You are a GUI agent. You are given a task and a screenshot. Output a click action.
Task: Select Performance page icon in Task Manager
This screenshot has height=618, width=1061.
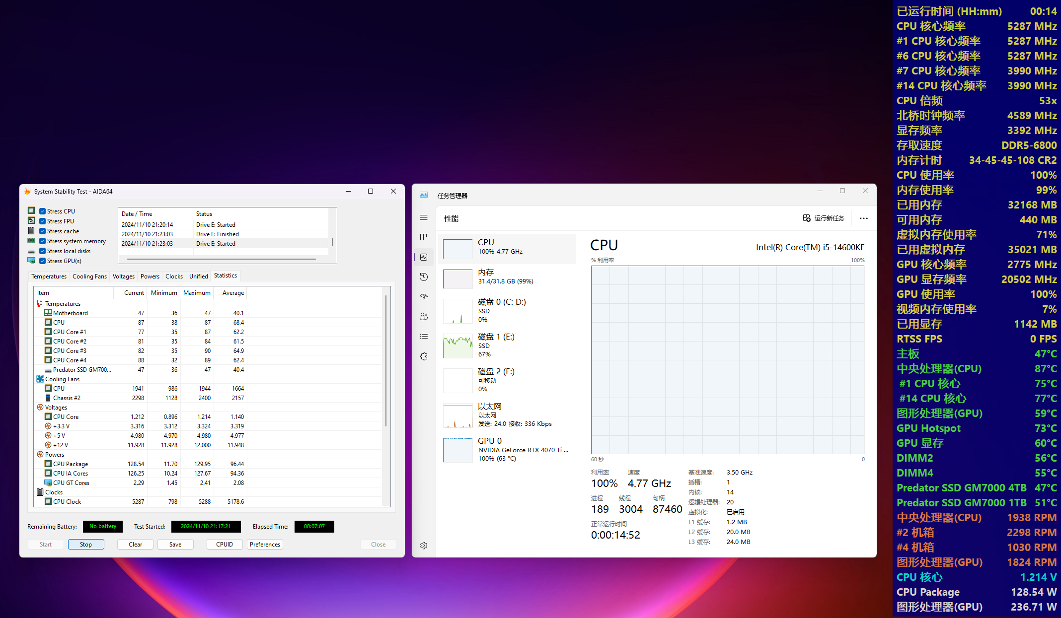(x=424, y=257)
